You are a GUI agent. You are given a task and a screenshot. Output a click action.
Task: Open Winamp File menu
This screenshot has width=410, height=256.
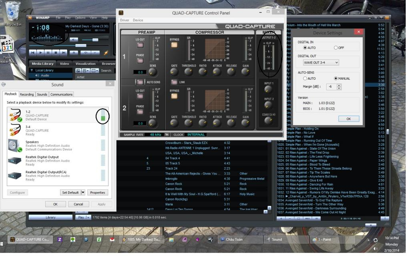pyautogui.click(x=58, y=18)
